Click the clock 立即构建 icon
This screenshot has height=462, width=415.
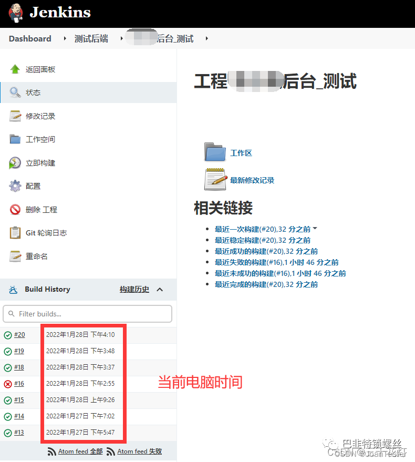click(x=15, y=163)
